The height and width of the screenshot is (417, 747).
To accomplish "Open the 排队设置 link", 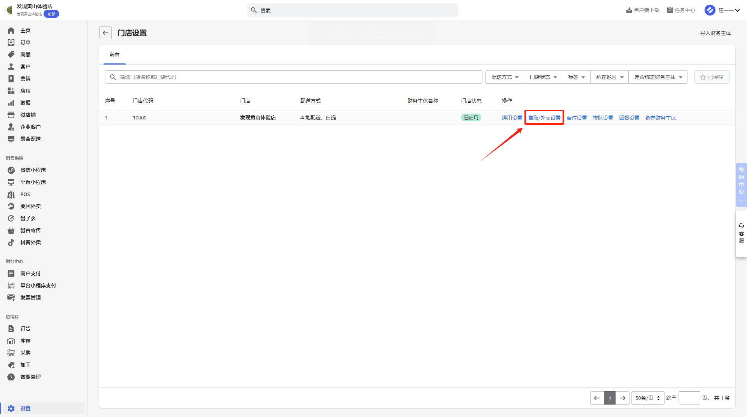I will tap(603, 118).
